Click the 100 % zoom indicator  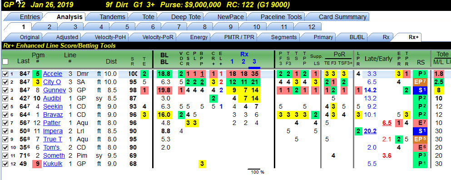pyautogui.click(x=258, y=172)
